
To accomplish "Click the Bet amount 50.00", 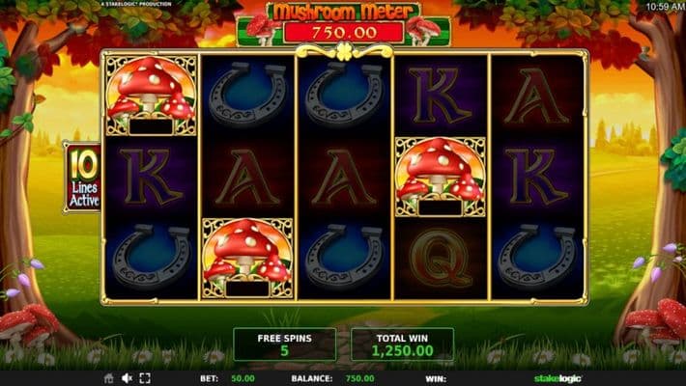I will coord(243,378).
